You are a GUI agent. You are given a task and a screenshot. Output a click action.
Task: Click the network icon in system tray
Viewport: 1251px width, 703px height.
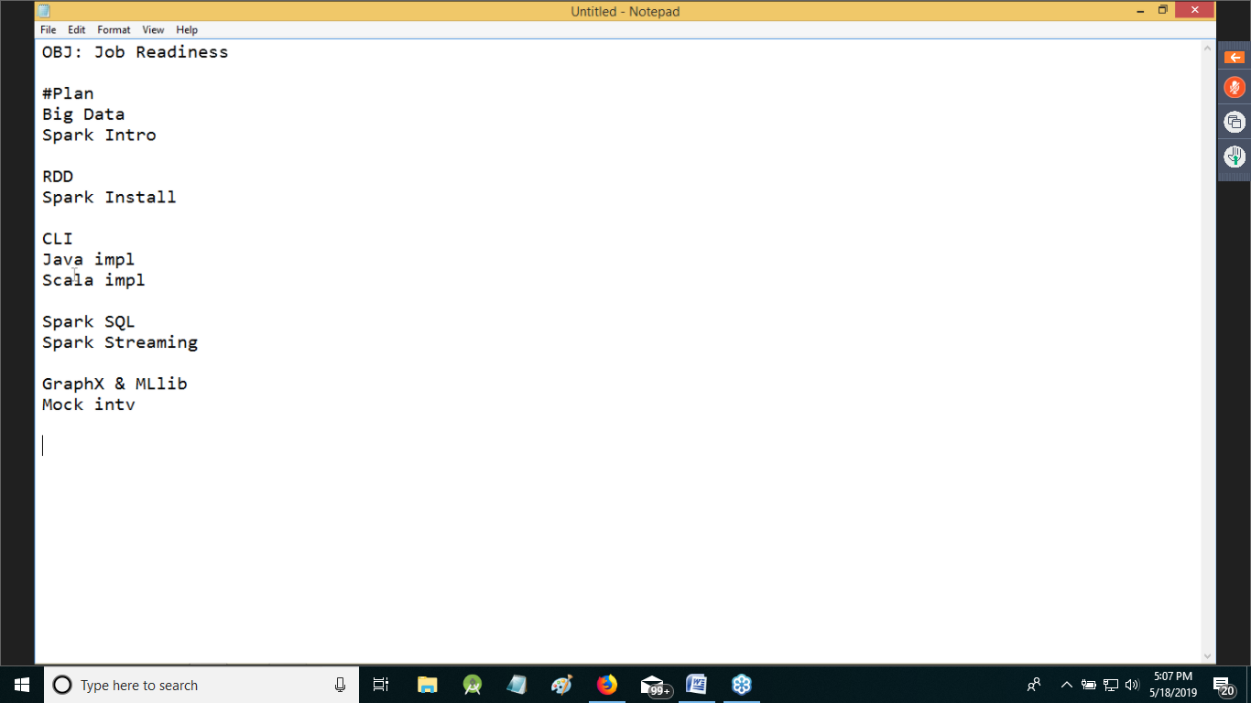point(1111,685)
